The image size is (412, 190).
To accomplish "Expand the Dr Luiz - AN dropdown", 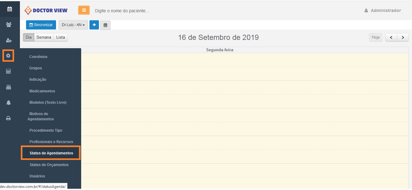I will [x=73, y=25].
